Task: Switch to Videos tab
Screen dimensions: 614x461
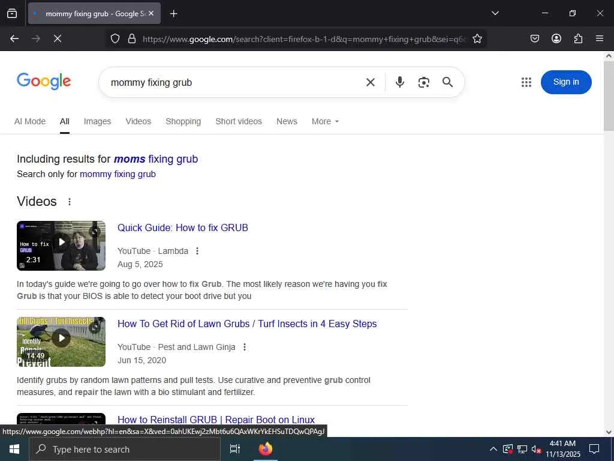Action: click(139, 121)
